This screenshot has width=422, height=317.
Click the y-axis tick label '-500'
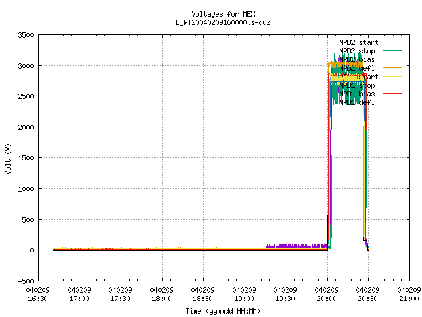click(26, 281)
